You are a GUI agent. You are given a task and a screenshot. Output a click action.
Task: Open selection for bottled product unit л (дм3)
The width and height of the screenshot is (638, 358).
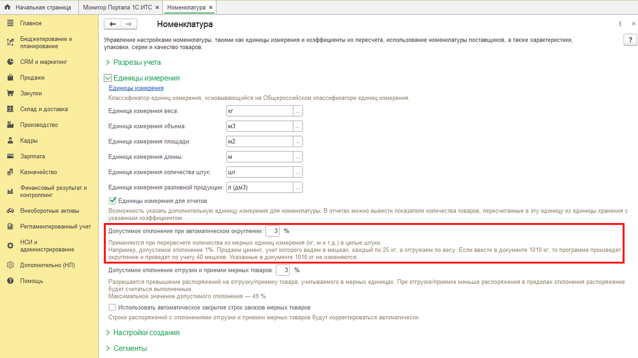click(x=298, y=187)
